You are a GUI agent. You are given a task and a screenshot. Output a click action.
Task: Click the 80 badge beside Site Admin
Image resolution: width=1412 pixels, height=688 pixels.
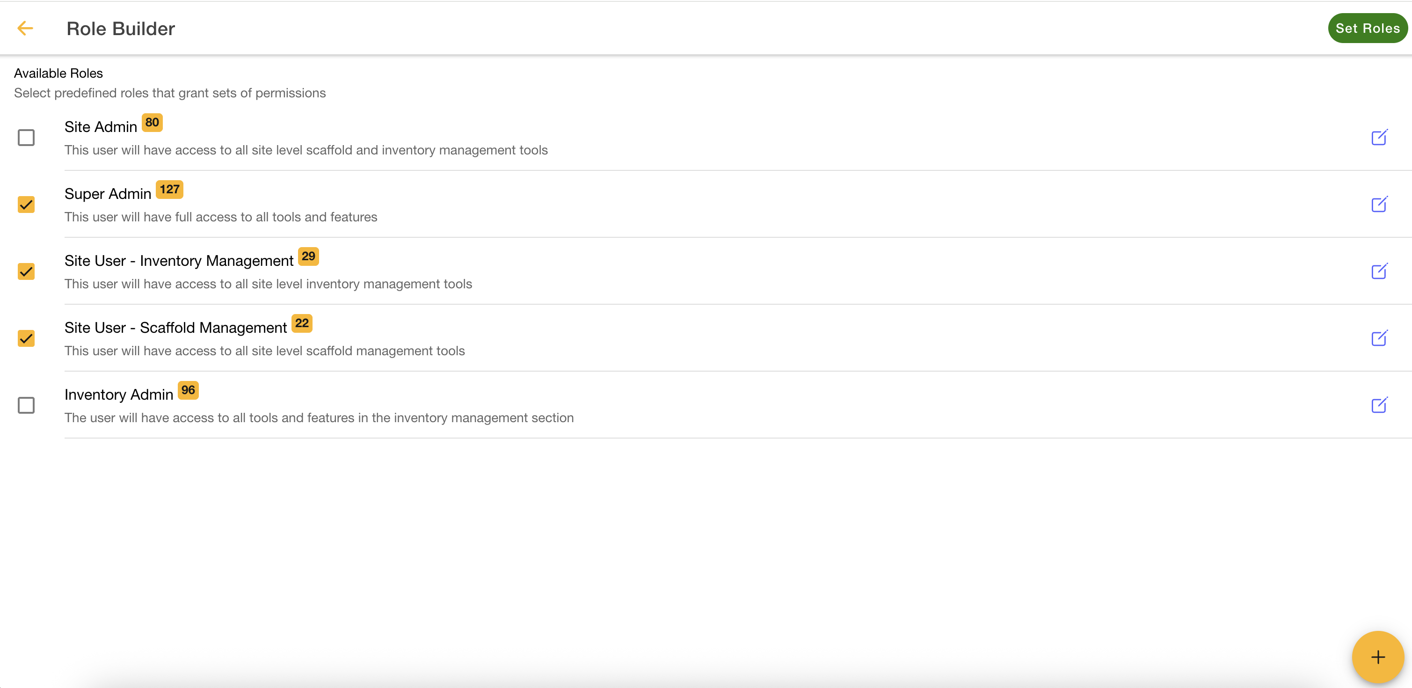(152, 122)
